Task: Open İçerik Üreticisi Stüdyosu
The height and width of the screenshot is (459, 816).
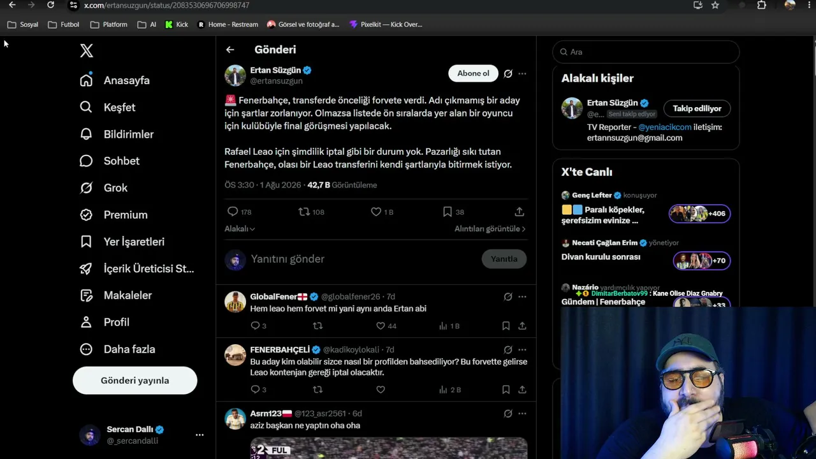Action: (x=137, y=268)
